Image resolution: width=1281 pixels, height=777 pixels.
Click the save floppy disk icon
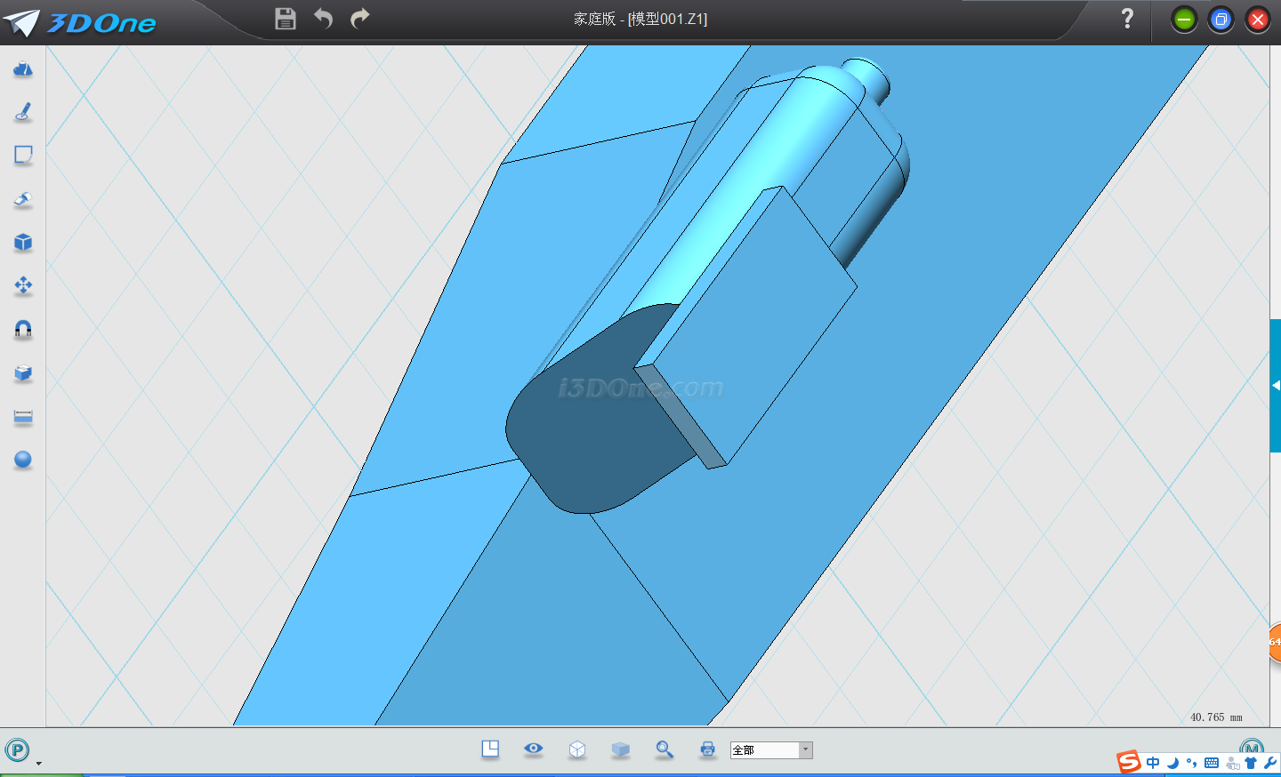[x=286, y=19]
